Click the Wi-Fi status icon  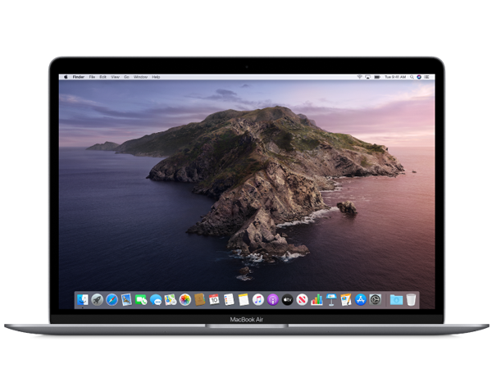pos(359,77)
